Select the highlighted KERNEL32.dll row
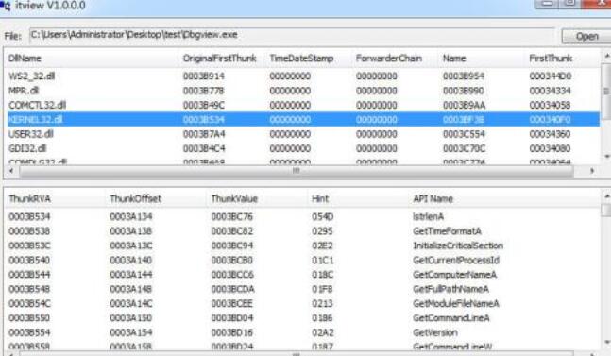This screenshot has height=356, width=611. pyautogui.click(x=303, y=119)
